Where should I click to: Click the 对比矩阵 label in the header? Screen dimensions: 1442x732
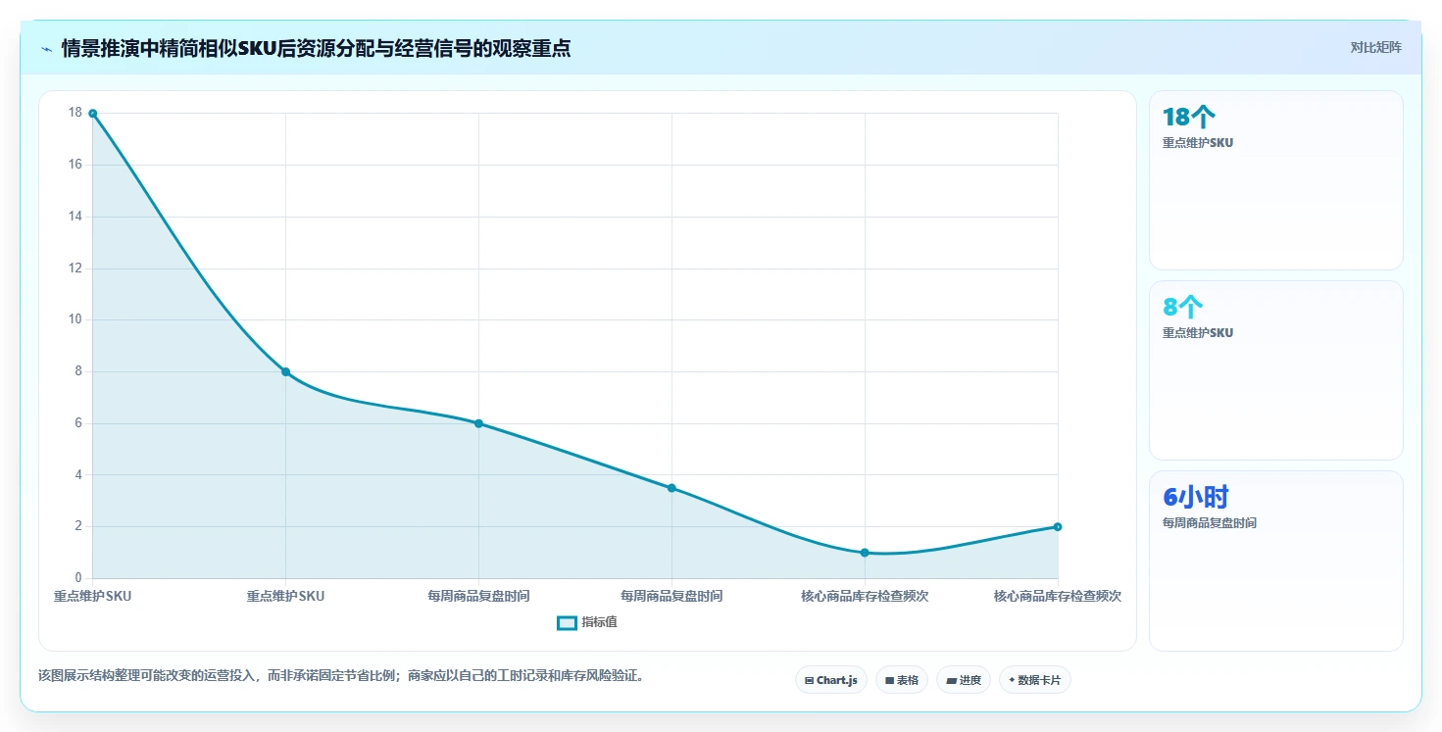[x=1375, y=47]
